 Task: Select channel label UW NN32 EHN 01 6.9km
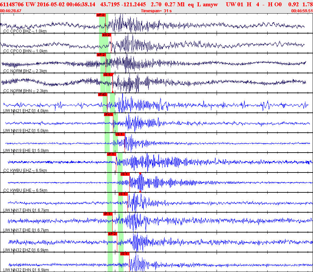click(x=26, y=270)
